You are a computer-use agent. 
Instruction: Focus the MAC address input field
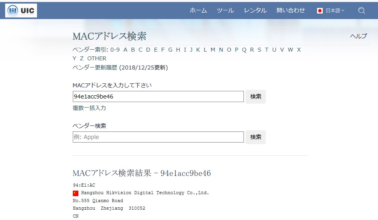tap(158, 96)
